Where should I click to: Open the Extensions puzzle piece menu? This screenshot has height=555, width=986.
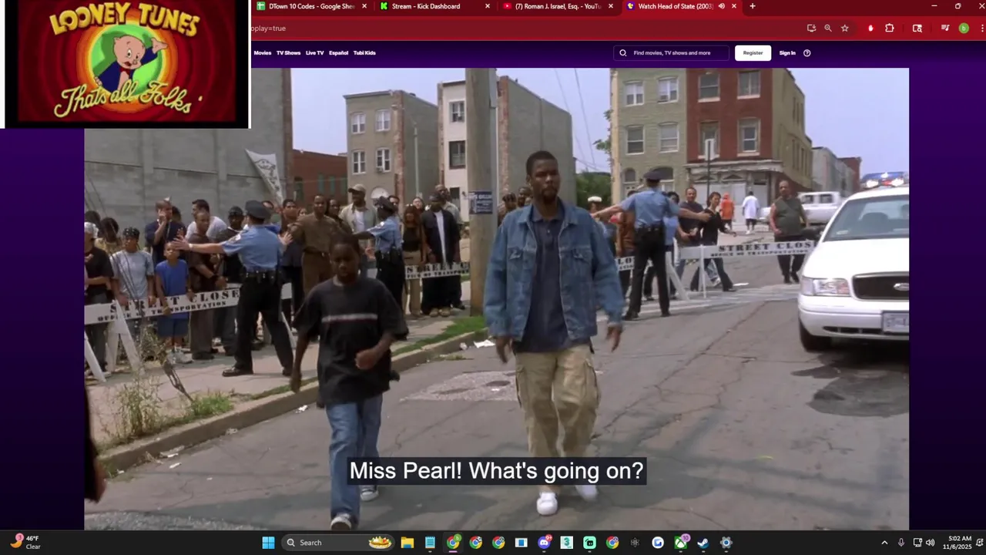[x=890, y=28]
